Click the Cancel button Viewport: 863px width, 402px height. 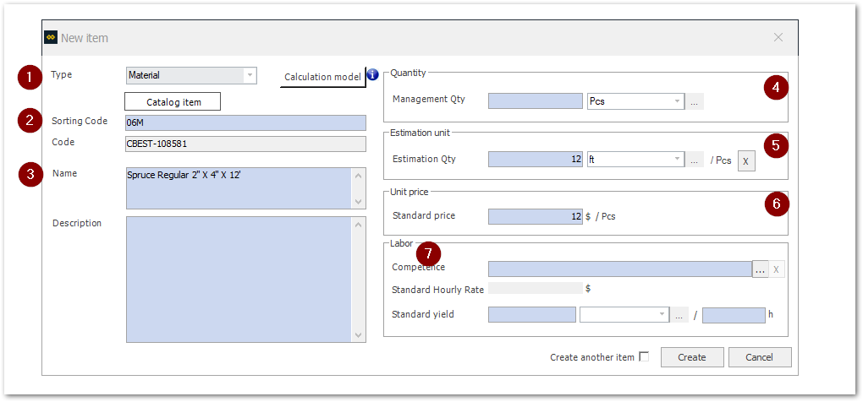[760, 357]
